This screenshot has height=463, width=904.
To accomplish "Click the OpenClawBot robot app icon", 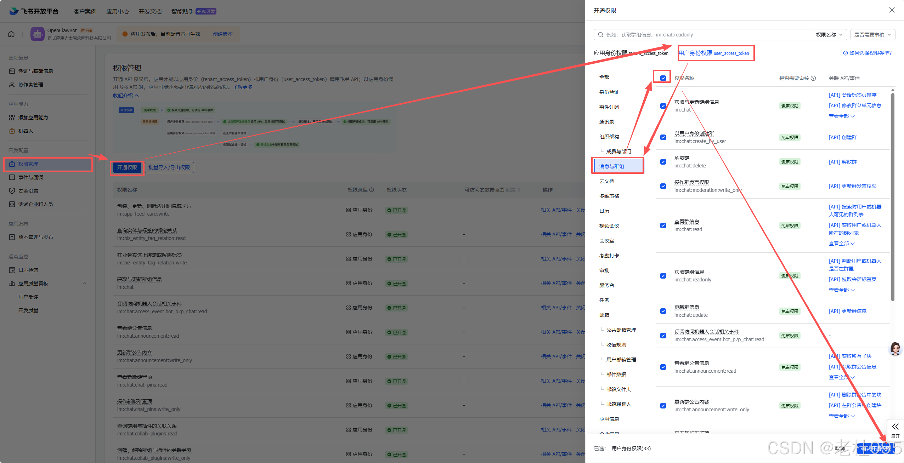I will pos(38,34).
